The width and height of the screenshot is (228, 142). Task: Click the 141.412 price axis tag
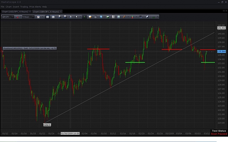tap(221, 28)
